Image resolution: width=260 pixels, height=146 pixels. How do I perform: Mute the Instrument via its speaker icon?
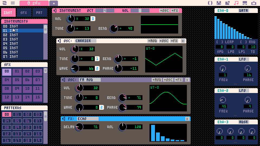point(55,11)
